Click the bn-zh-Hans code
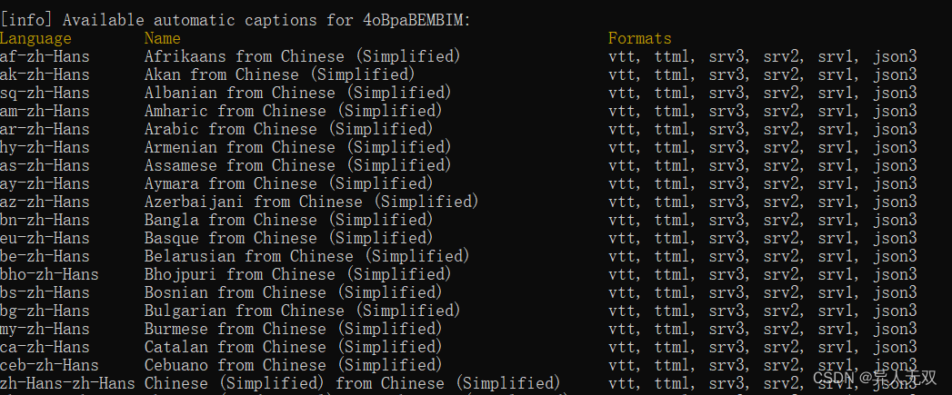The image size is (952, 395). click(x=45, y=221)
